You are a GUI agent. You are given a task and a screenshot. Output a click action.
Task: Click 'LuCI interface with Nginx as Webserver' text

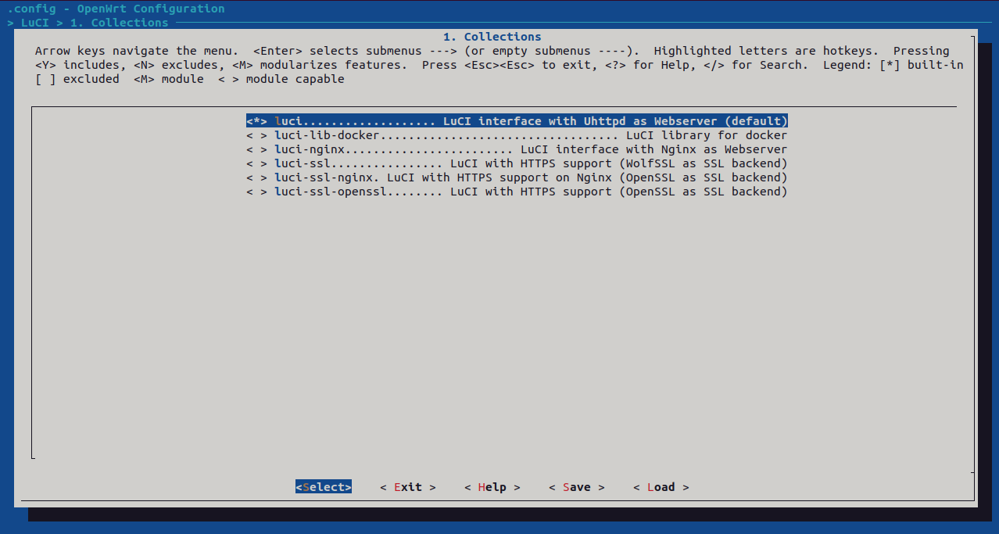[654, 149]
